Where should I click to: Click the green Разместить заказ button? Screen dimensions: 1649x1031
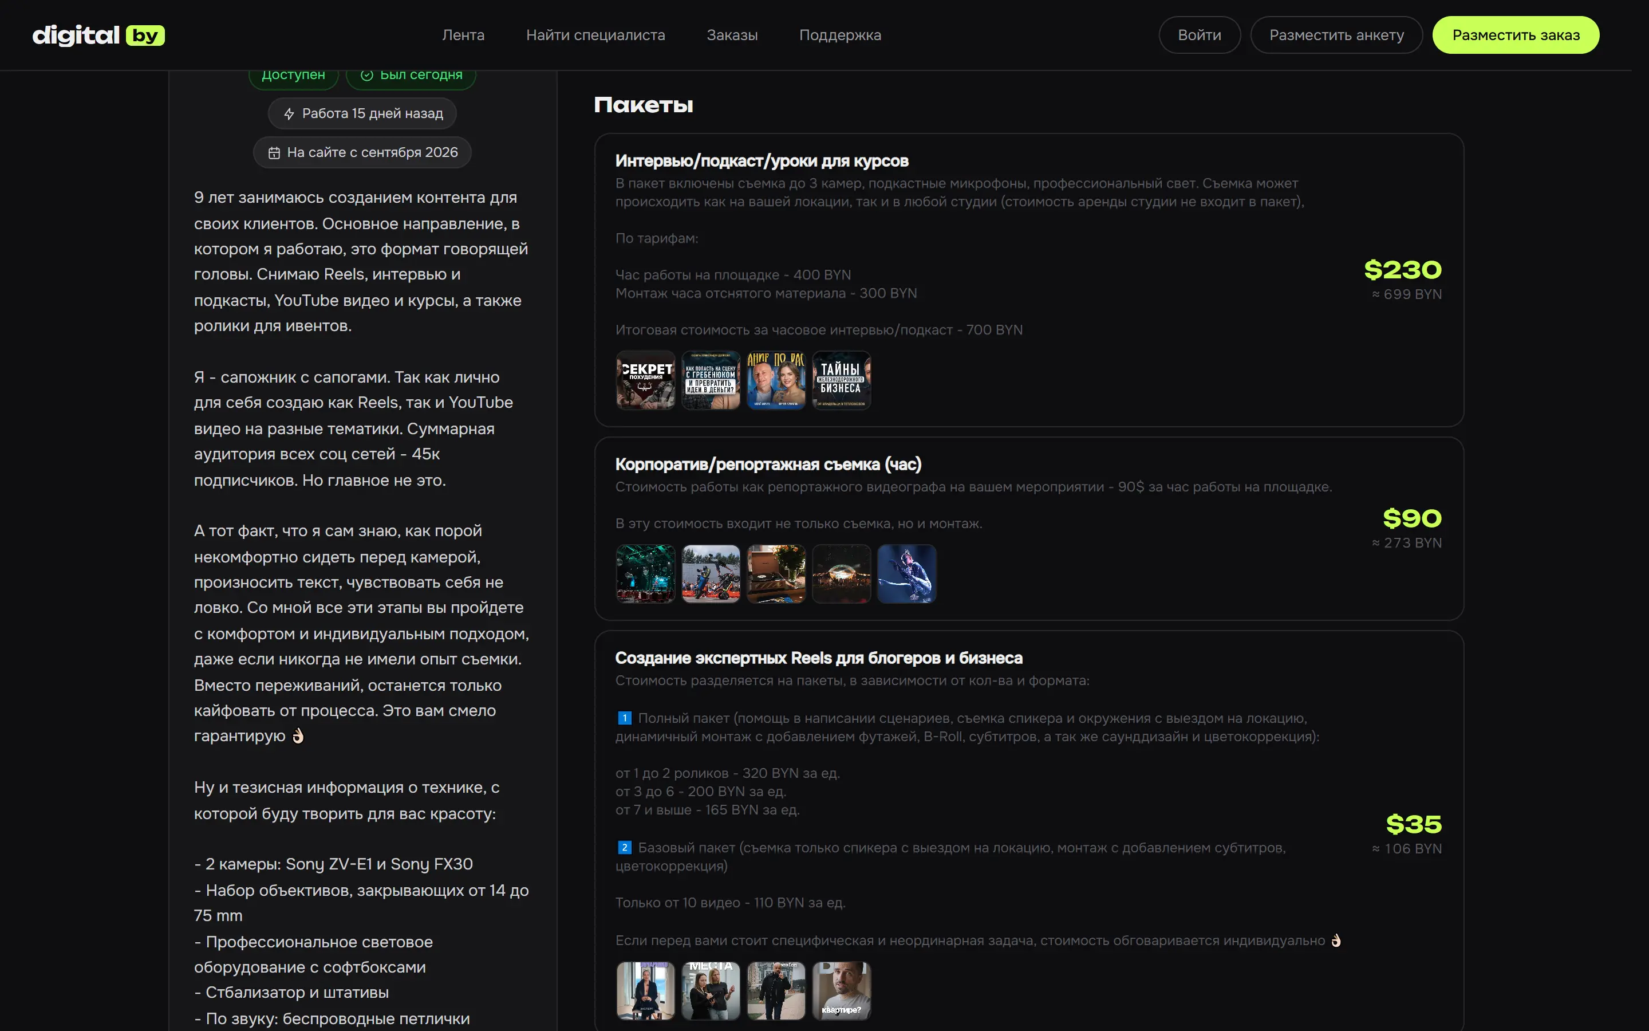[1516, 35]
